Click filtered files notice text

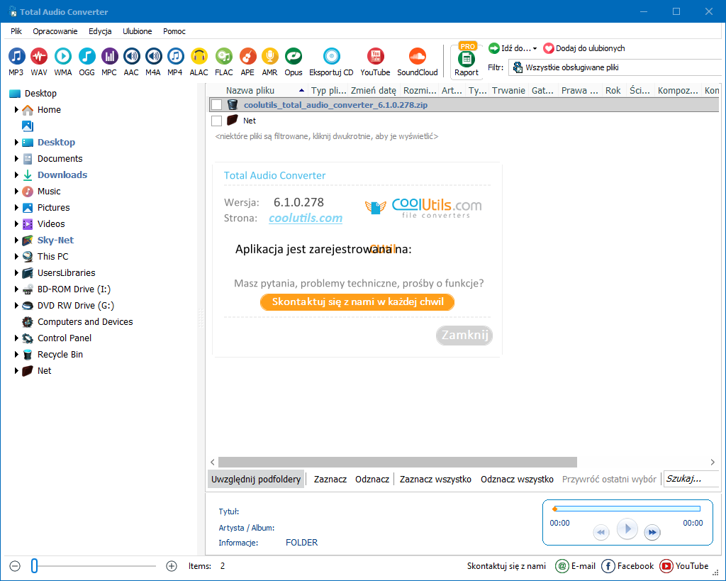tap(326, 136)
